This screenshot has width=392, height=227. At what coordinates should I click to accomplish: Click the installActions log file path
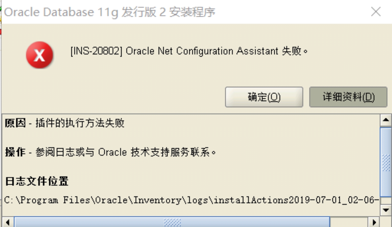pyautogui.click(x=191, y=200)
